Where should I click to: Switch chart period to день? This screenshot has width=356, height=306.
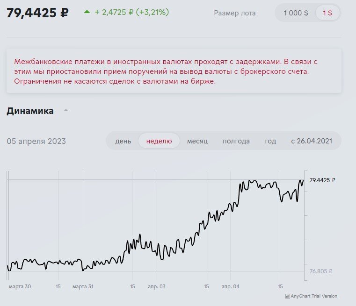click(x=123, y=141)
